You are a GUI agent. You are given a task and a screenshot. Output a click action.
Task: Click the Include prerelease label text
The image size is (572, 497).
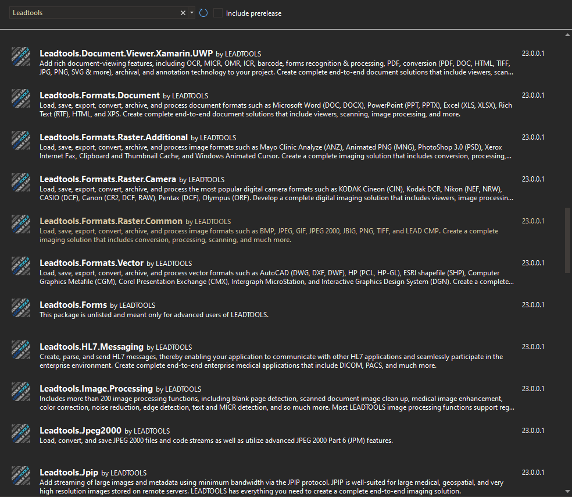pos(253,13)
